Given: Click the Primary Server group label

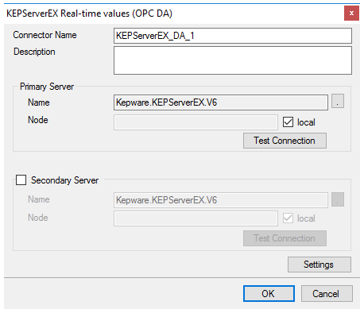Looking at the screenshot, I should 47,87.
